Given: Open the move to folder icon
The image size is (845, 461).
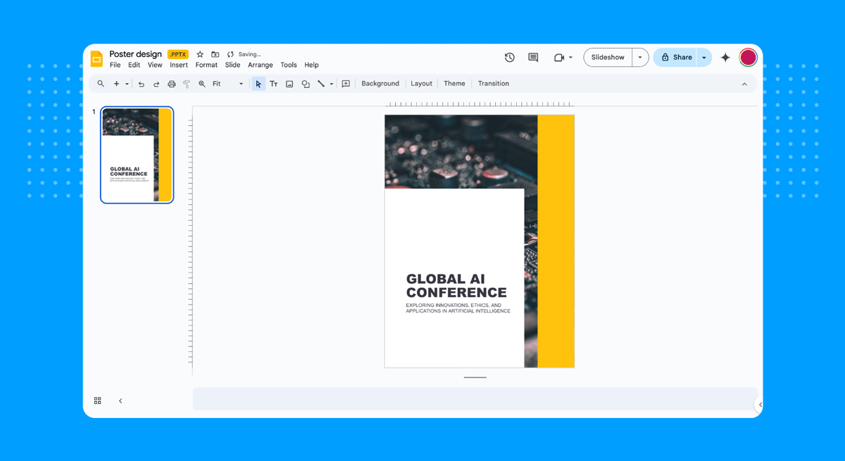Looking at the screenshot, I should [x=215, y=54].
